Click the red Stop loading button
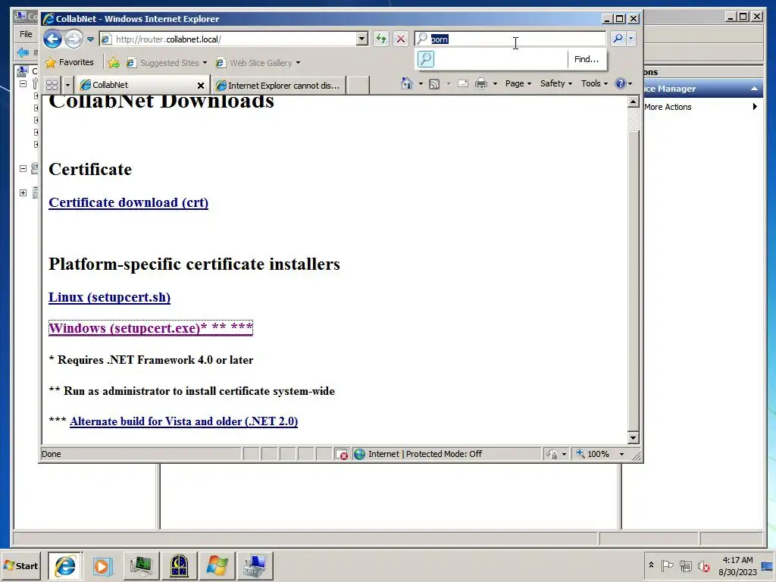This screenshot has width=776, height=582. pos(401,39)
